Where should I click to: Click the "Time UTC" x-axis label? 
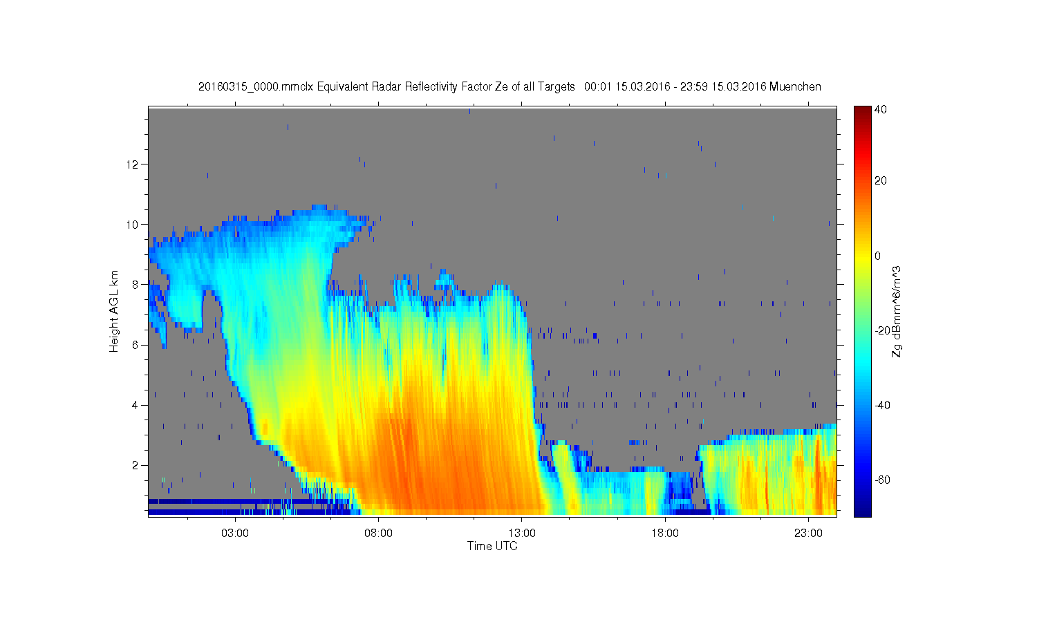tap(492, 546)
